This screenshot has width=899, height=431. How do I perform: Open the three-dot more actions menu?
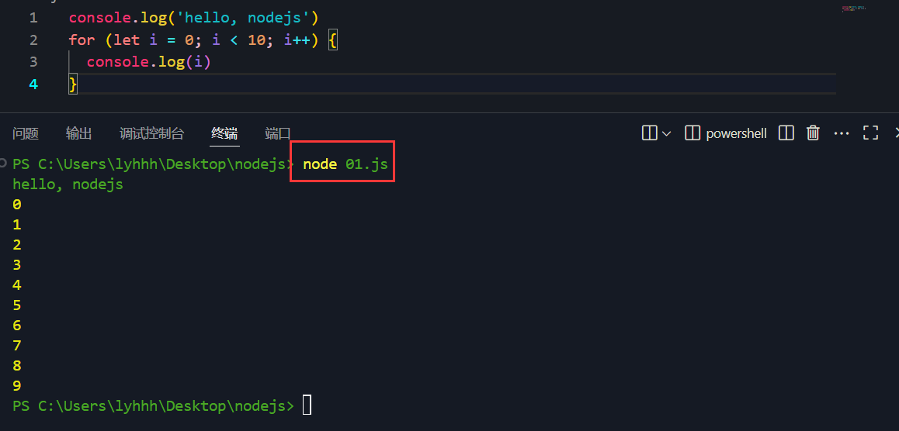click(x=841, y=133)
